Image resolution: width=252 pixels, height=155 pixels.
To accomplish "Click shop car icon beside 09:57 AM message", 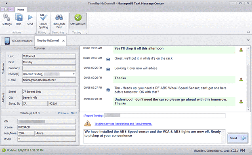I will click(108, 60).
